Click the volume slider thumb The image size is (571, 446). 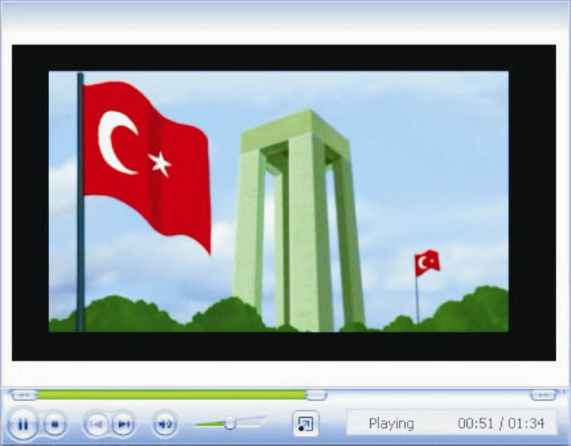coord(230,423)
